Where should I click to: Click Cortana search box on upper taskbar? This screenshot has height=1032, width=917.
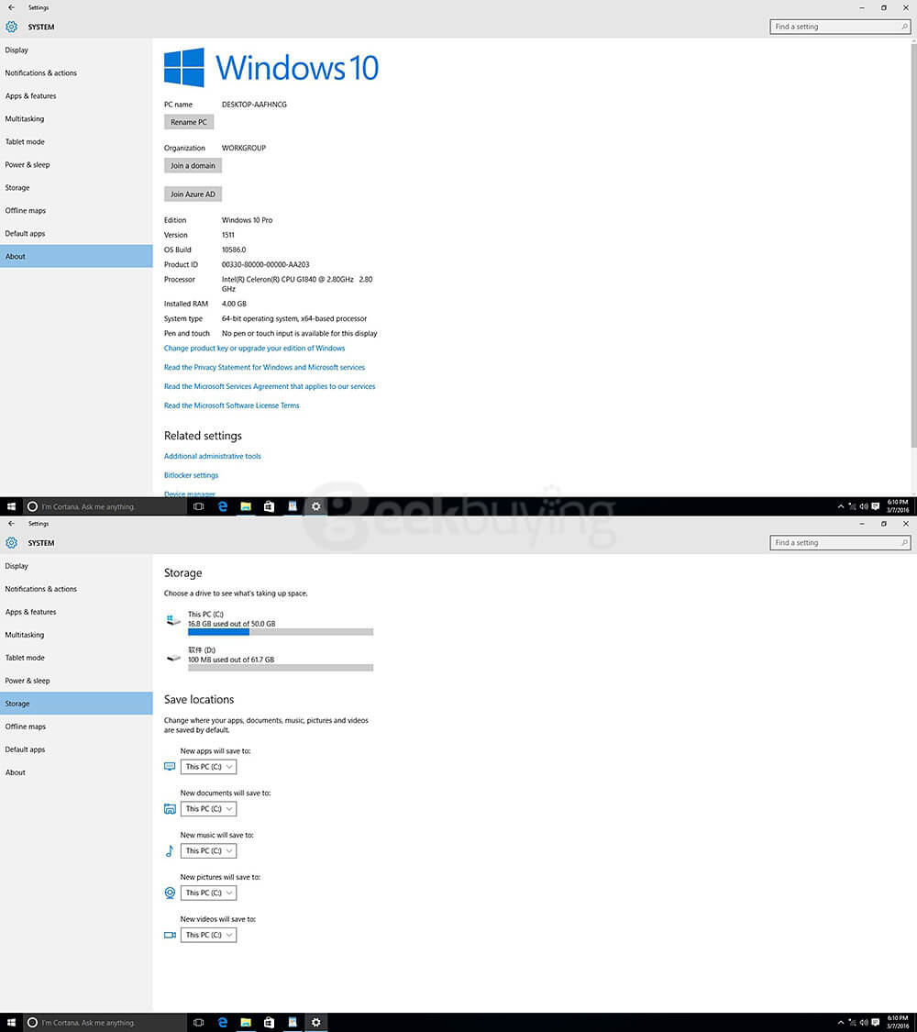[x=105, y=506]
